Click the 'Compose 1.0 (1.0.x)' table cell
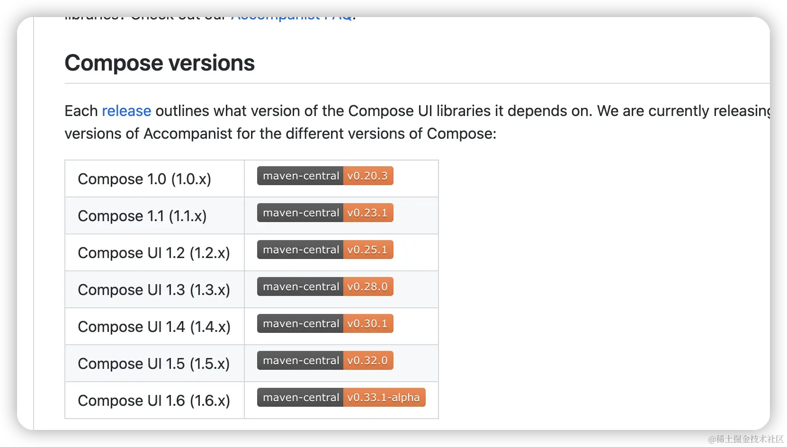This screenshot has height=447, width=787. click(x=144, y=179)
